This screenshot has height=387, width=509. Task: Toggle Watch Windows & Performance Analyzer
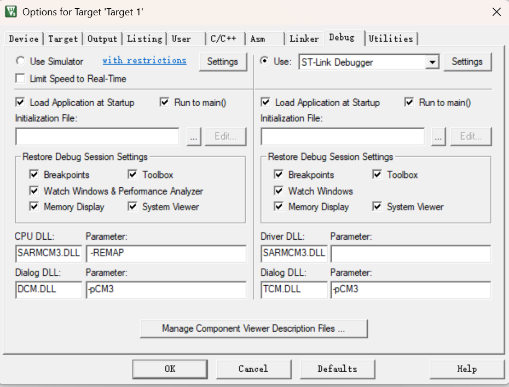[x=34, y=190]
